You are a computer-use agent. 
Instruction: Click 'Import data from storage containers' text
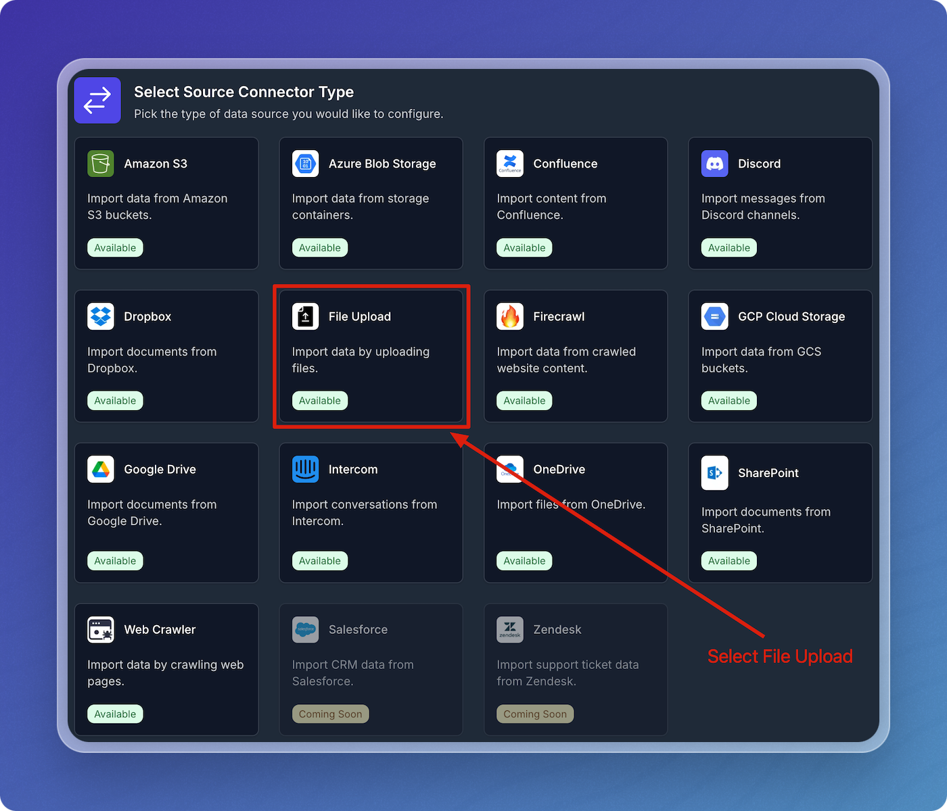click(361, 207)
